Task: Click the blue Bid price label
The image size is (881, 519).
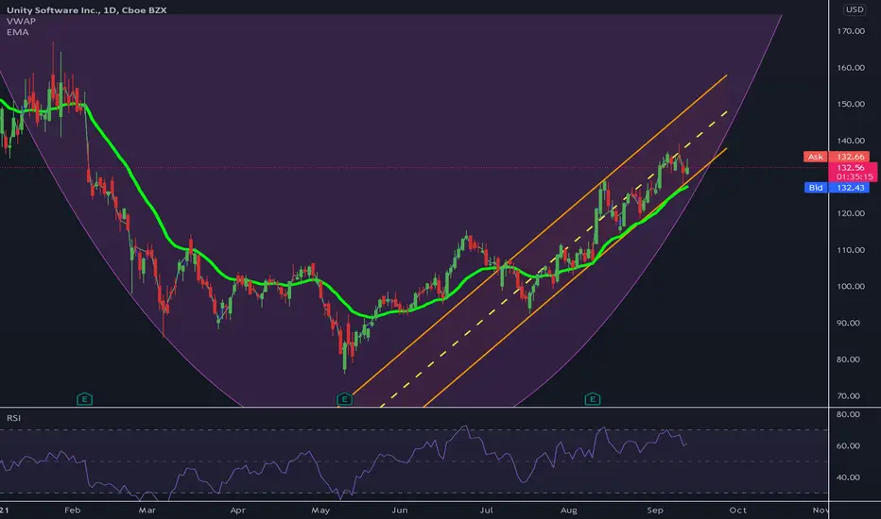Action: pyautogui.click(x=837, y=188)
